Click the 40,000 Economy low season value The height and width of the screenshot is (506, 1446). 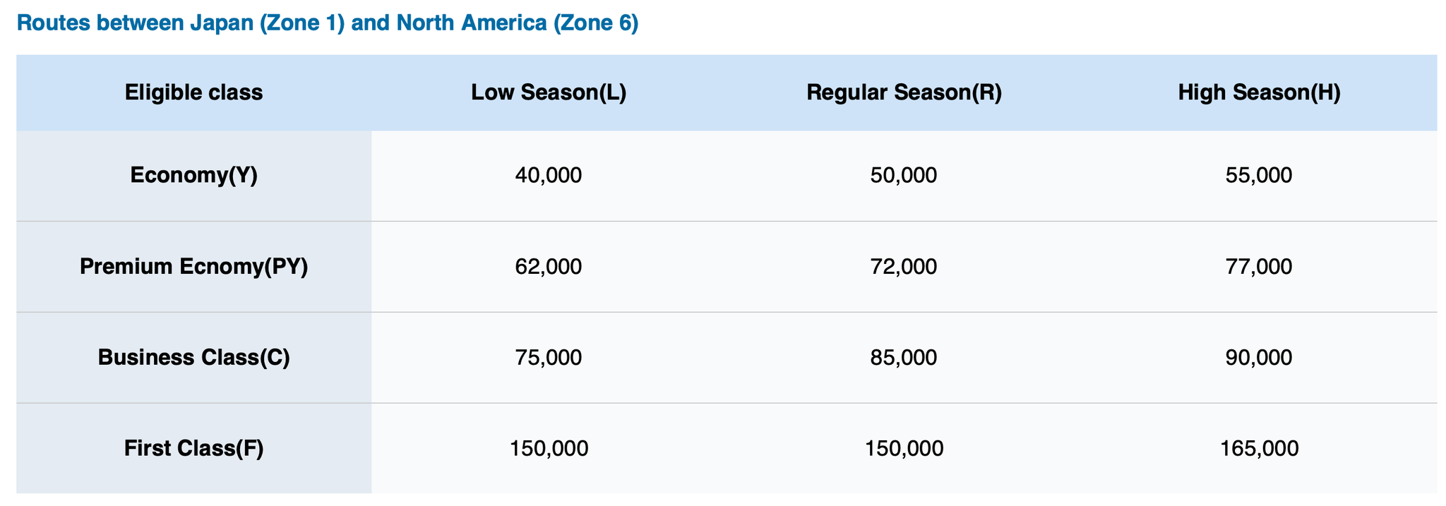[549, 175]
